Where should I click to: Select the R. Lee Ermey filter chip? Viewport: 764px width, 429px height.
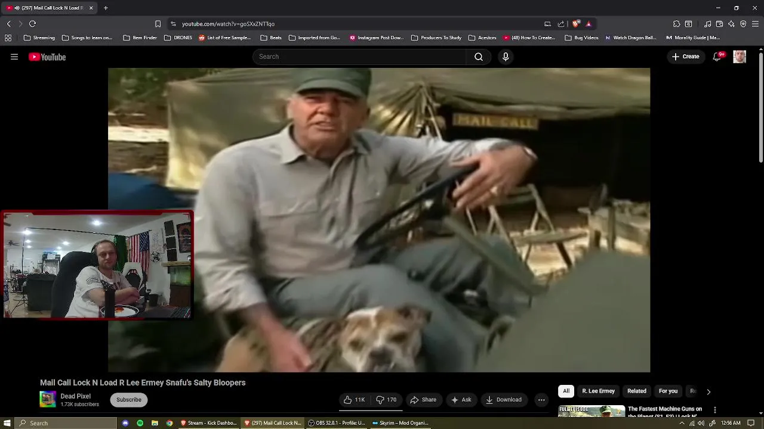(598, 391)
